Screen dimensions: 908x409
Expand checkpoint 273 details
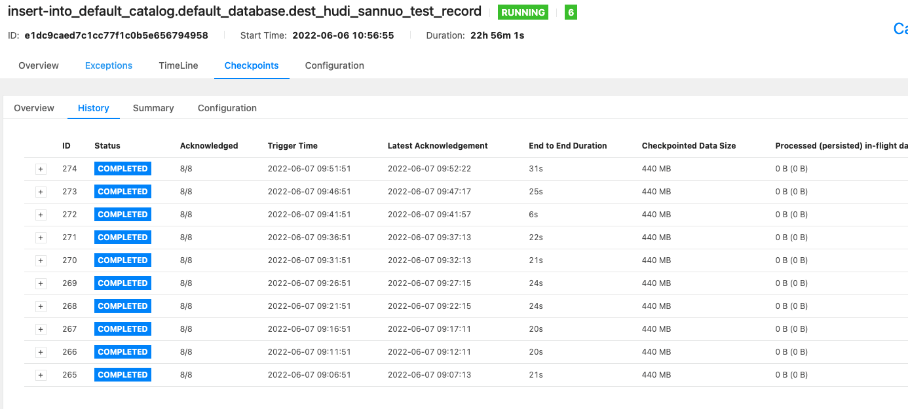pos(41,191)
